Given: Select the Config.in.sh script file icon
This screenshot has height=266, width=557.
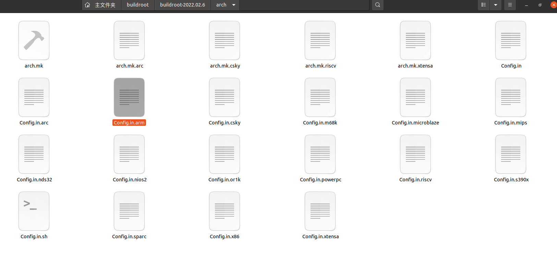Looking at the screenshot, I should tap(34, 211).
